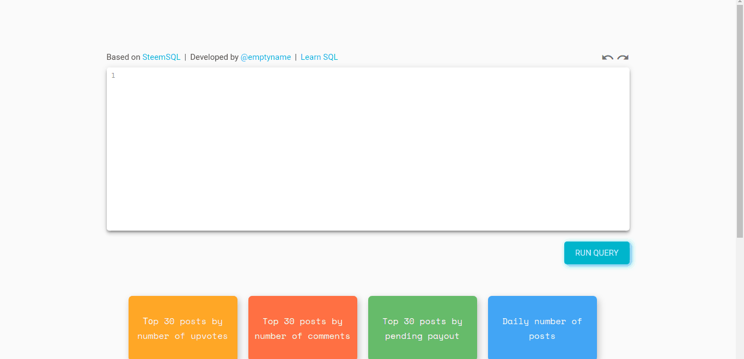Open the SteemSQL link
Viewport: 744px width, 359px height.
tap(161, 57)
